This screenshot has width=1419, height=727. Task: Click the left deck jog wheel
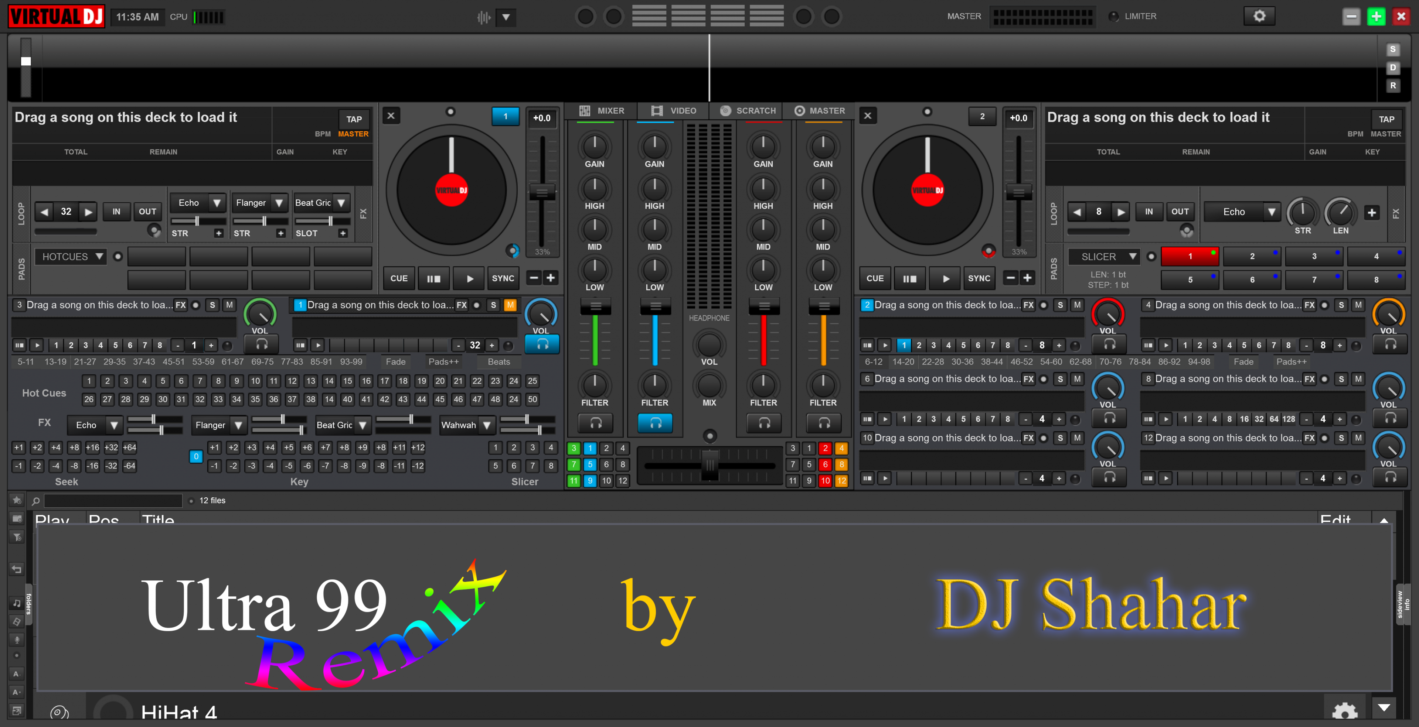451,190
